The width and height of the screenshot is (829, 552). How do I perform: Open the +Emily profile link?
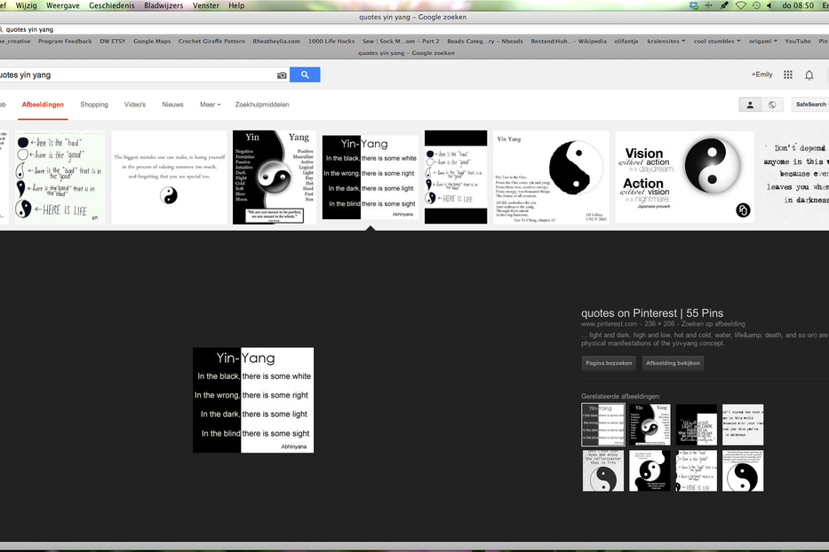pos(761,75)
